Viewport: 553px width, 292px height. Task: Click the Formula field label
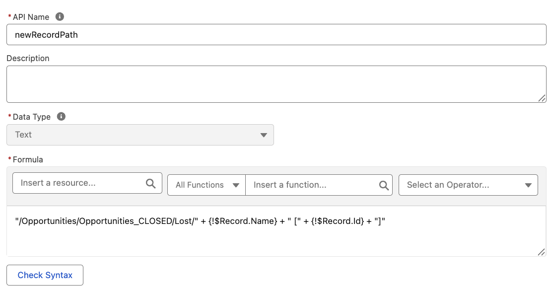[28, 159]
